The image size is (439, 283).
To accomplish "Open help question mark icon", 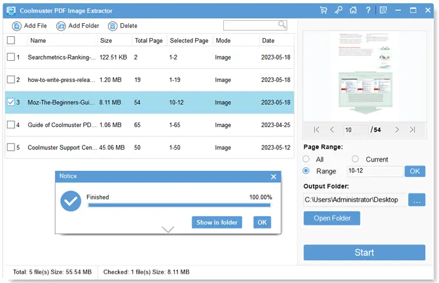I will (368, 11).
